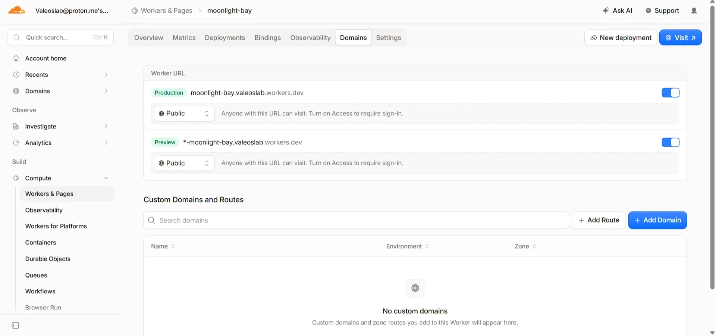The image size is (716, 336).
Task: Open the Public dropdown for Preview URL
Action: [184, 163]
